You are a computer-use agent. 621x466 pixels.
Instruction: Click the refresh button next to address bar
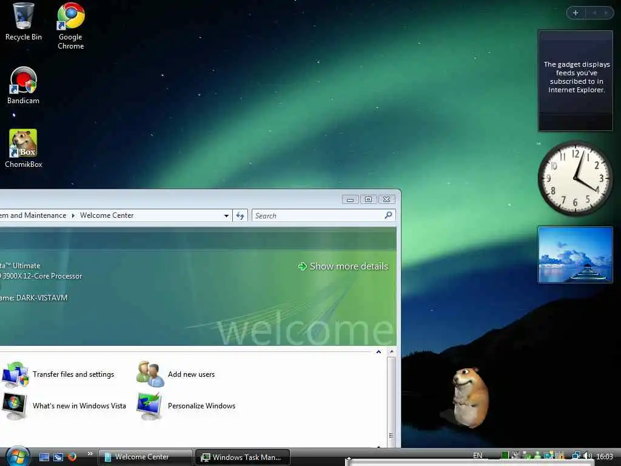[x=240, y=215]
